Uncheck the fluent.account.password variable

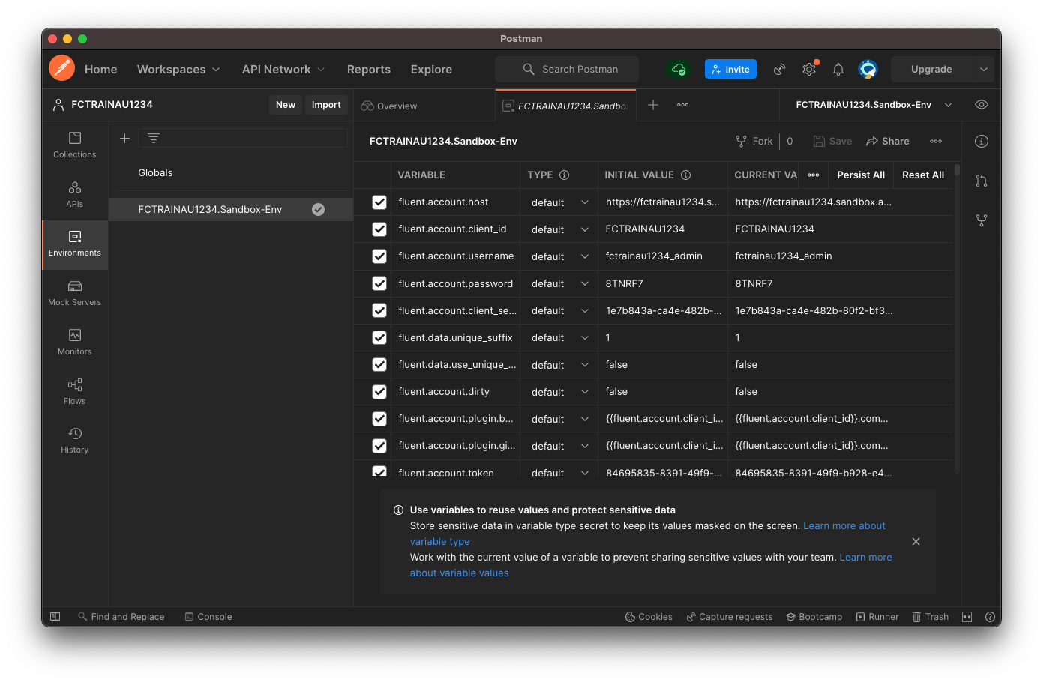tap(379, 283)
